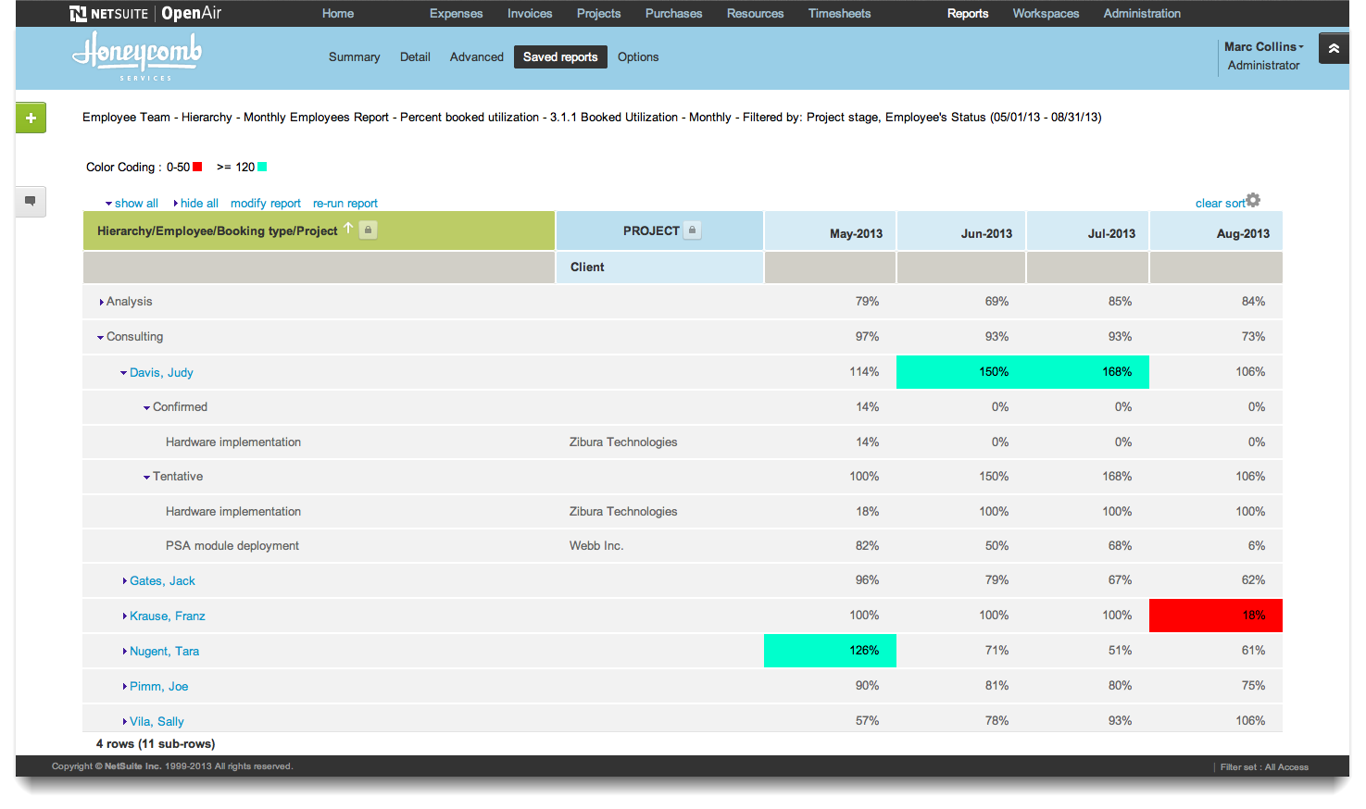Viewport: 1366px width, 809px height.
Task: Collapse the Confirmed booking type
Action: tap(147, 407)
